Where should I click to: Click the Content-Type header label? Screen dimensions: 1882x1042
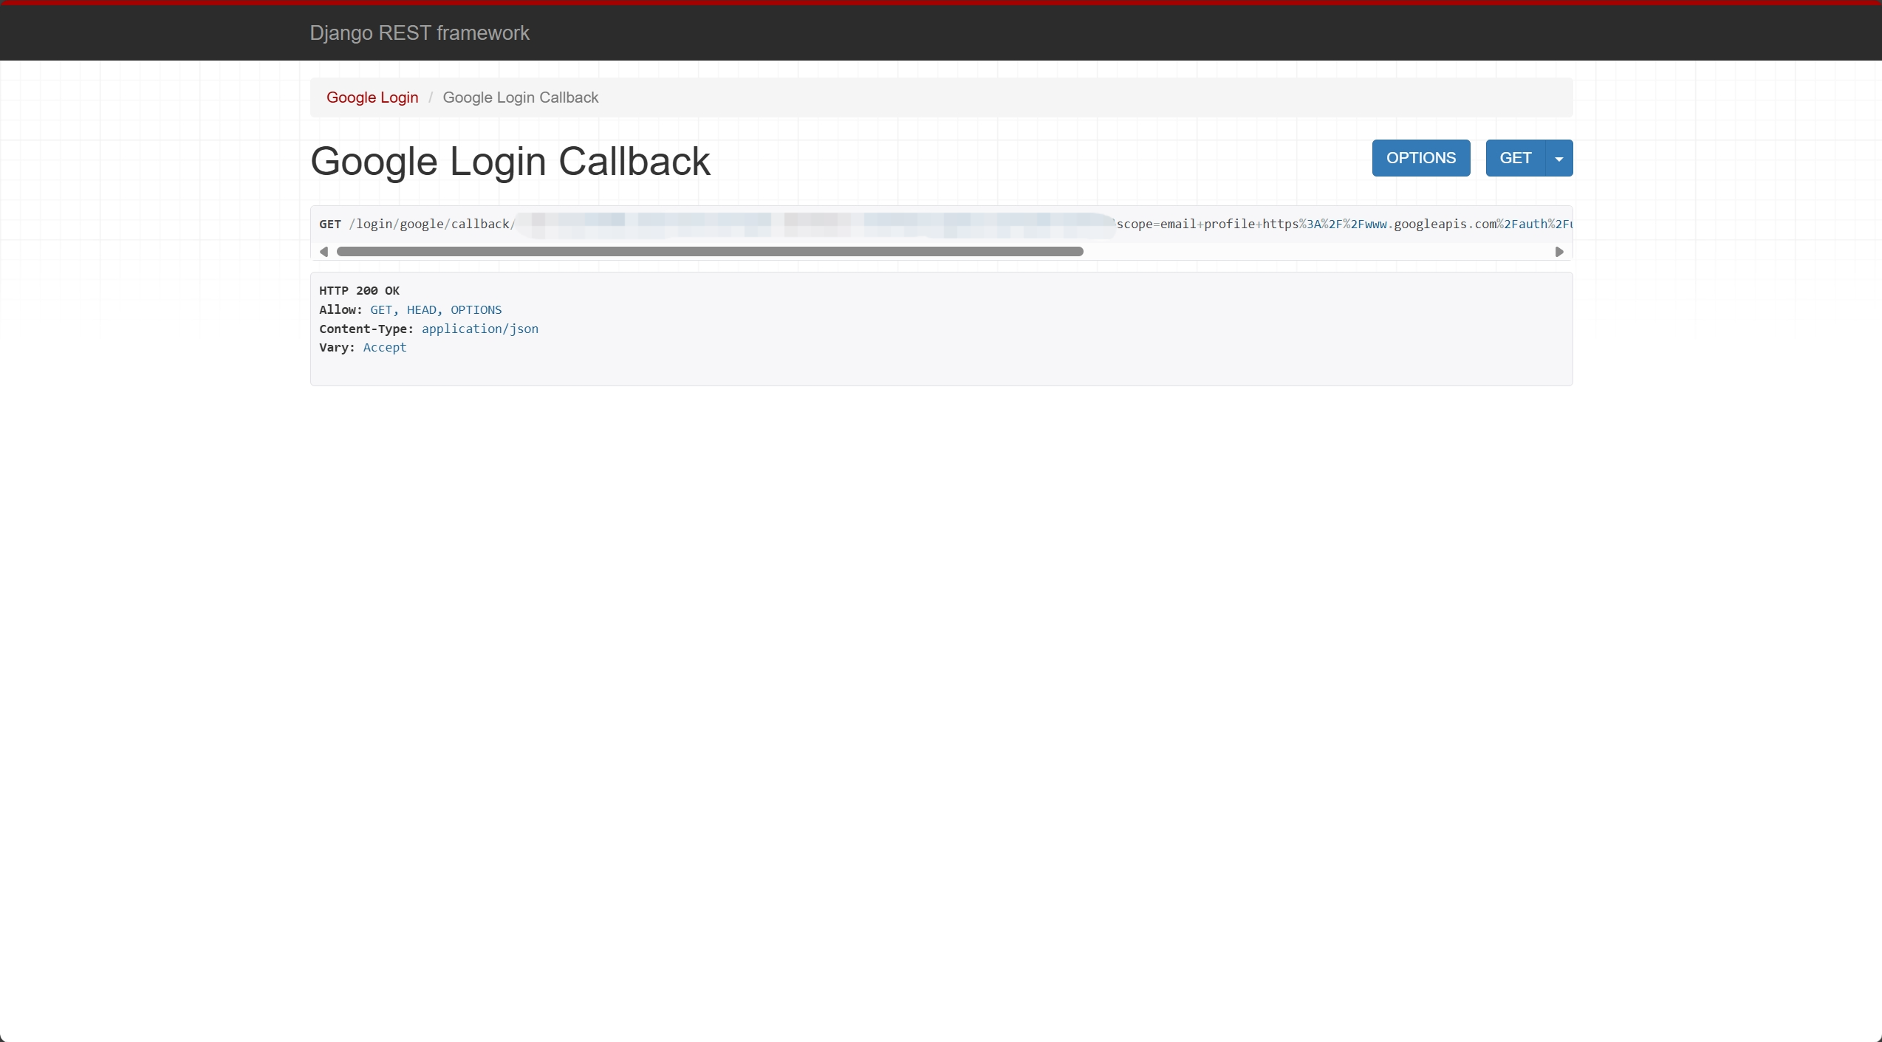366,329
